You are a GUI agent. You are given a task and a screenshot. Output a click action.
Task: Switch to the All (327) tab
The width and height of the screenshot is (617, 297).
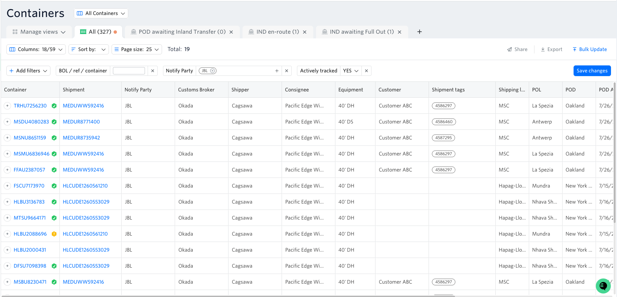[x=98, y=32]
